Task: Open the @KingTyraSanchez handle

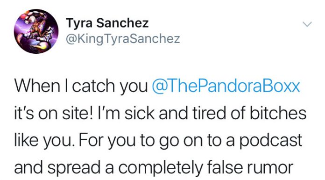Action: (123, 39)
